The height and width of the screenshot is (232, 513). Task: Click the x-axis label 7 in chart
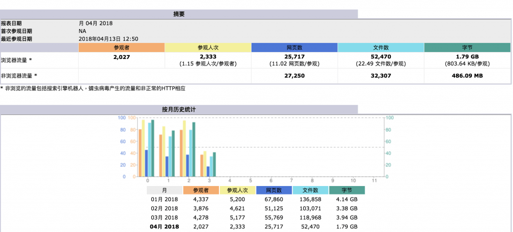click(x=292, y=180)
